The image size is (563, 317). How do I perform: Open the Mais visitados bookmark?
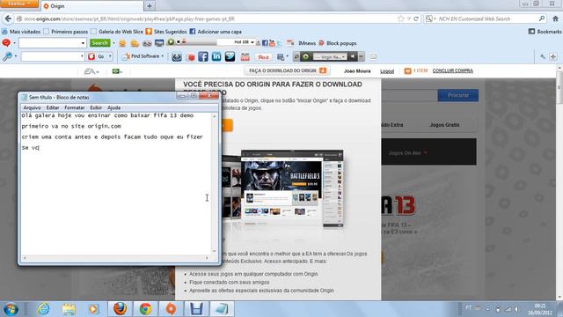click(21, 32)
